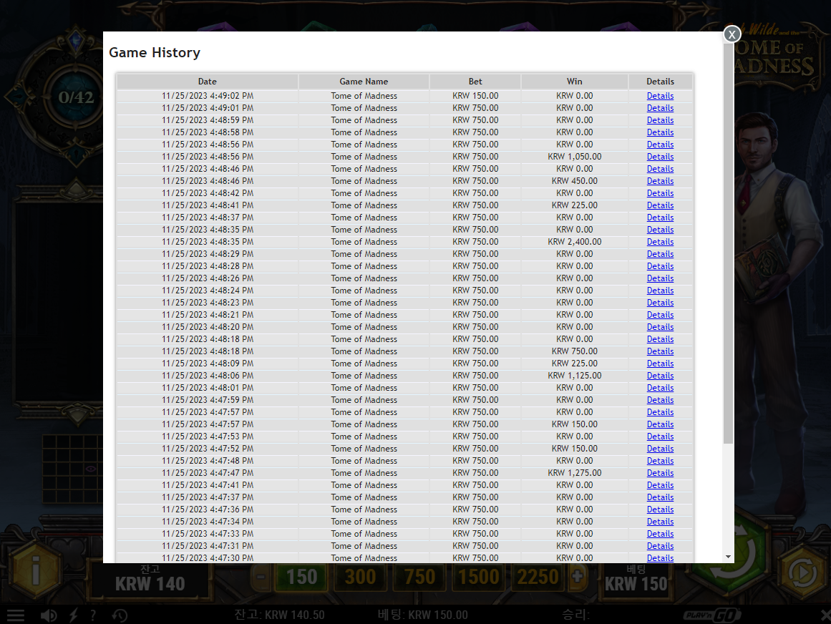Start autoplay with the gold play button
Viewport: 831px width, 624px height.
[x=802, y=572]
